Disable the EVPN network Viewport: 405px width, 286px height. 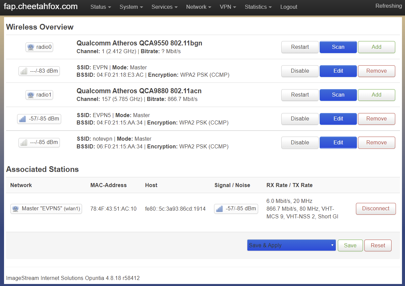300,71
